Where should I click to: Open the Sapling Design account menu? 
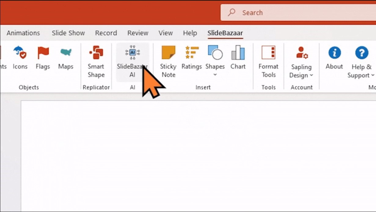click(301, 63)
